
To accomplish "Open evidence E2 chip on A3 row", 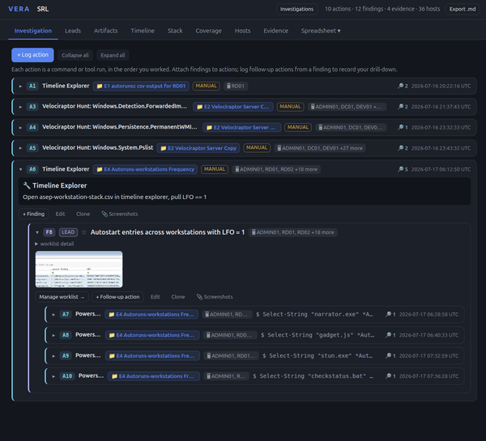I will pyautogui.click(x=233, y=107).
